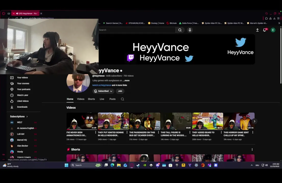Click the Opera logo menu icon
The height and width of the screenshot is (183, 282).
point(4,13)
